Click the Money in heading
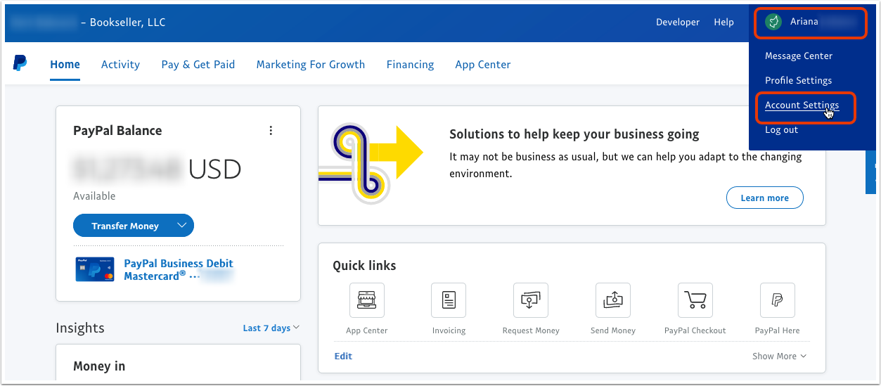881x386 pixels. click(x=99, y=366)
